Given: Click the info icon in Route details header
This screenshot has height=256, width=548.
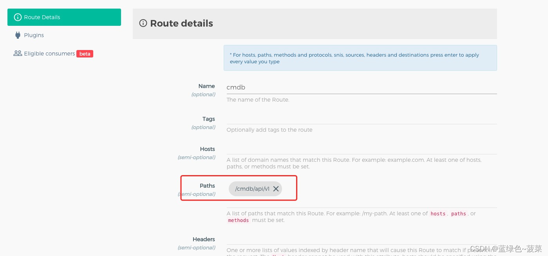Looking at the screenshot, I should [x=143, y=23].
